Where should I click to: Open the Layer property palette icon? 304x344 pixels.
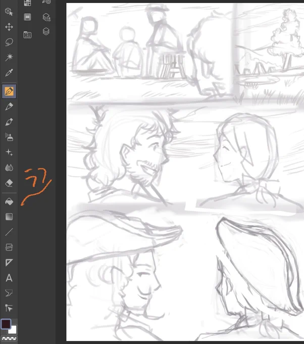[46, 17]
